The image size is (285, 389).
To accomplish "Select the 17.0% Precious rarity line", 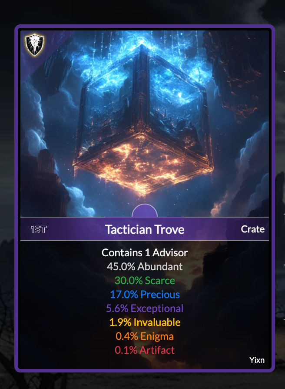I will (x=145, y=295).
